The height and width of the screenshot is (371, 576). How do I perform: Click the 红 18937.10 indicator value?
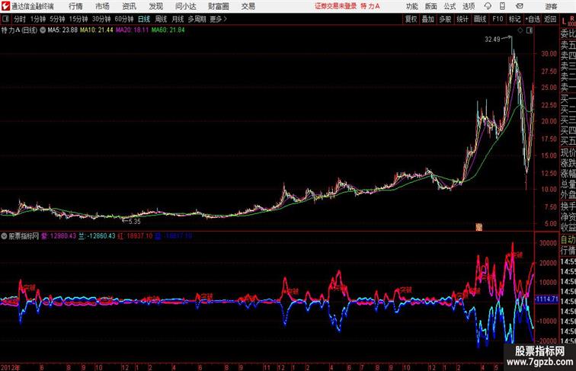coord(135,236)
